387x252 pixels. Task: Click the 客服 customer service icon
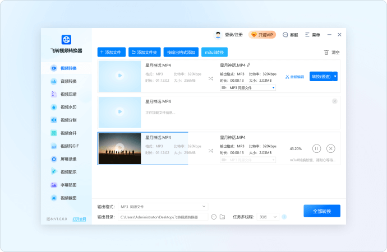[285, 35]
